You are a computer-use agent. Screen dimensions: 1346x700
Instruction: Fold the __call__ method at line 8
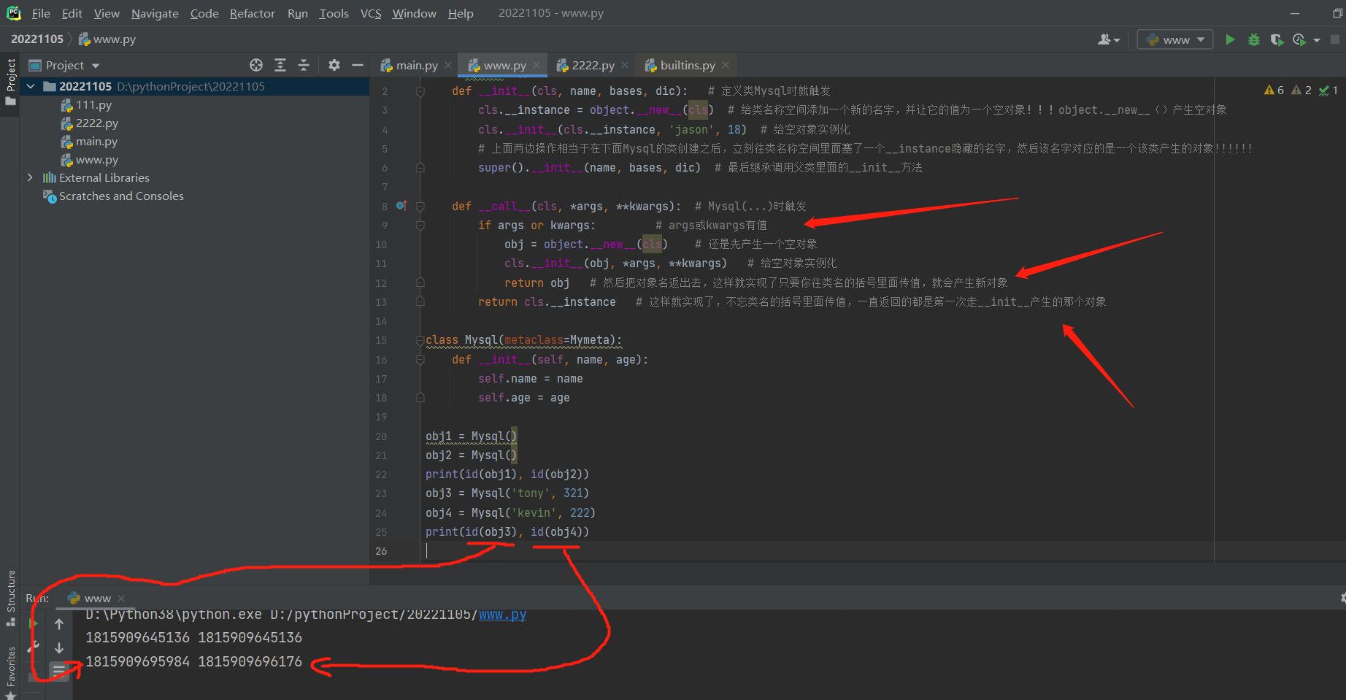coord(420,207)
